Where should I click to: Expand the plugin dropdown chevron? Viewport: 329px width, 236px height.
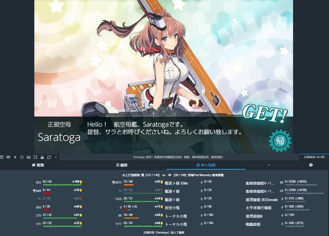tap(269, 165)
